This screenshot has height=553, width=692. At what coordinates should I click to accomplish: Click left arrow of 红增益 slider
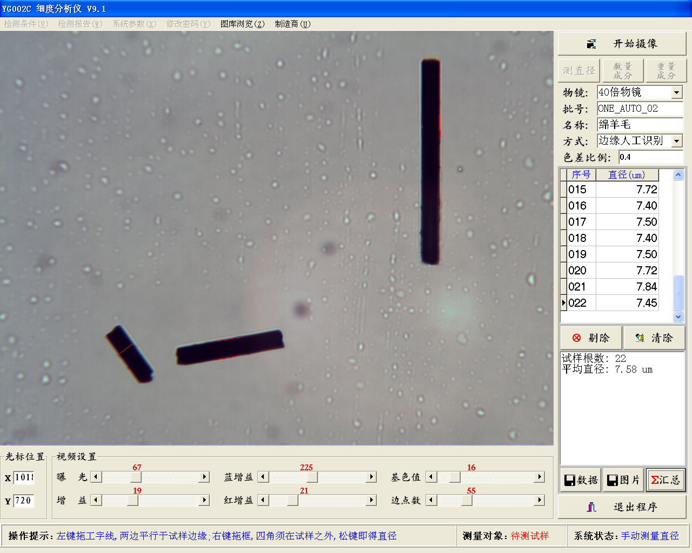pyautogui.click(x=263, y=500)
